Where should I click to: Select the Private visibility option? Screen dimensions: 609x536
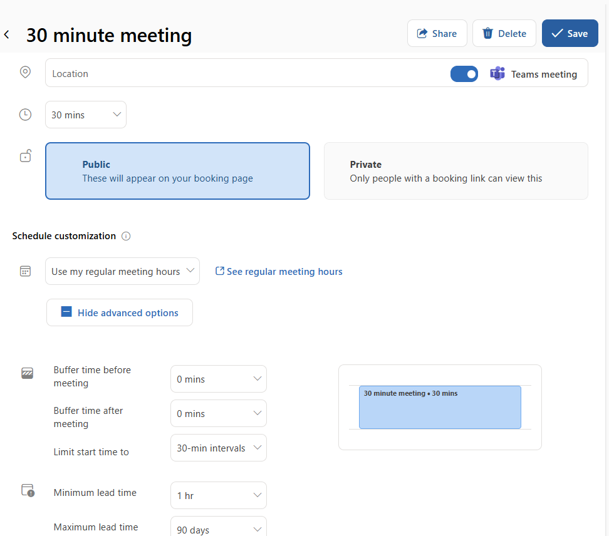click(456, 171)
